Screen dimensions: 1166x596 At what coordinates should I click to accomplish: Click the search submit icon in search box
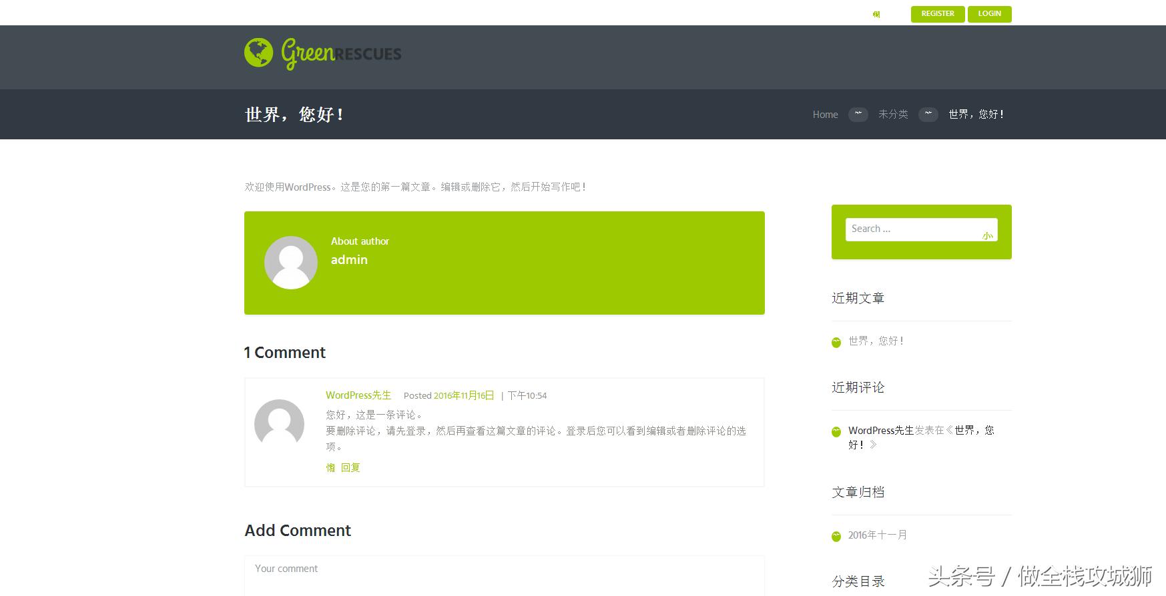click(987, 235)
